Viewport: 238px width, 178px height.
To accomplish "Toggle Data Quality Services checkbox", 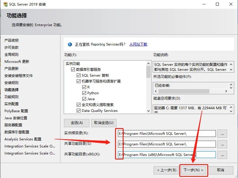I will click(78, 110).
